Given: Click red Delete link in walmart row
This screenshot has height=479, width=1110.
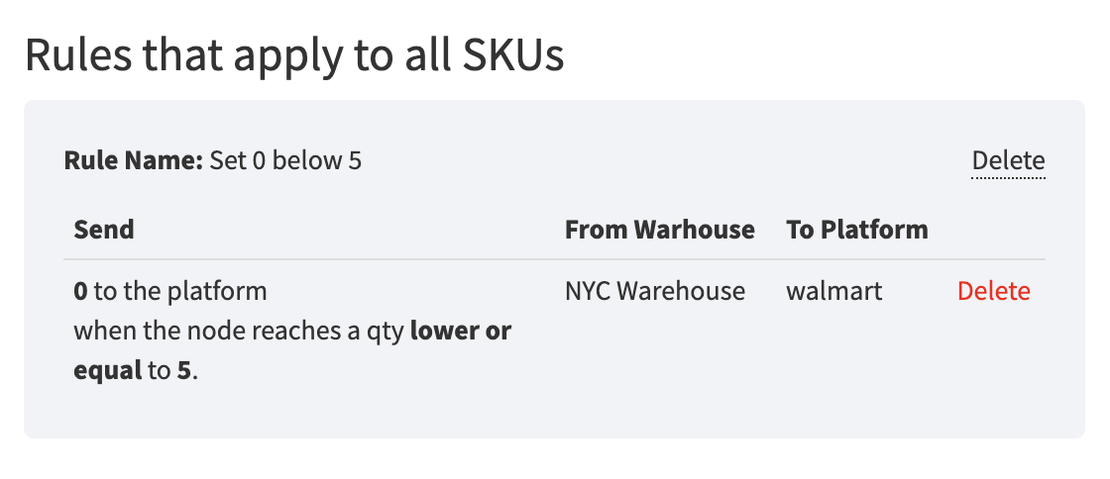Looking at the screenshot, I should tap(993, 291).
